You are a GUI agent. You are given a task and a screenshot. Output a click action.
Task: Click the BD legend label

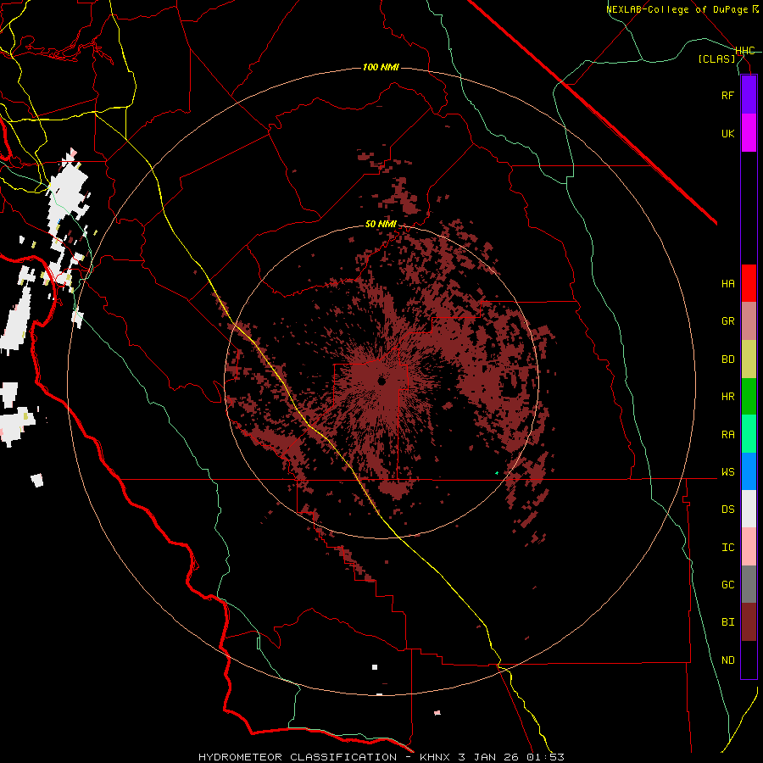[727, 359]
